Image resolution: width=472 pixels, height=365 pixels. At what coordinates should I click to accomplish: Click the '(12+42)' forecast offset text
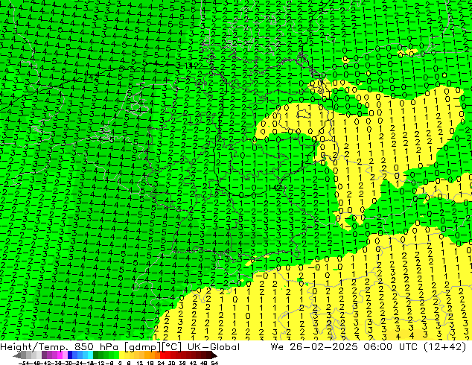tap(445, 347)
